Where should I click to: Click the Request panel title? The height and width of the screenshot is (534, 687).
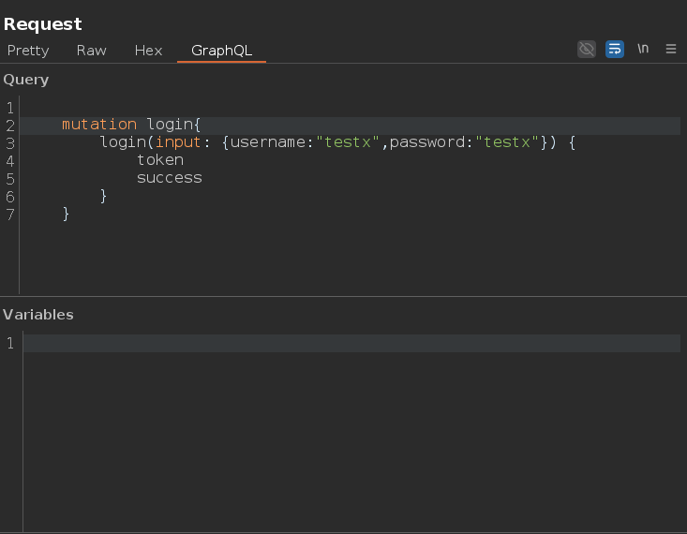coord(42,24)
